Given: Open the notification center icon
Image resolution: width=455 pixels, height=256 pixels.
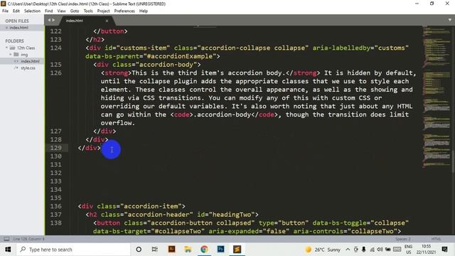Looking at the screenshot, I should pos(444,250).
